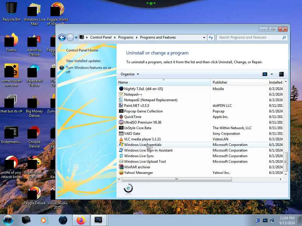Click Turn Windows features on or off
The image size is (302, 226).
point(88,70)
